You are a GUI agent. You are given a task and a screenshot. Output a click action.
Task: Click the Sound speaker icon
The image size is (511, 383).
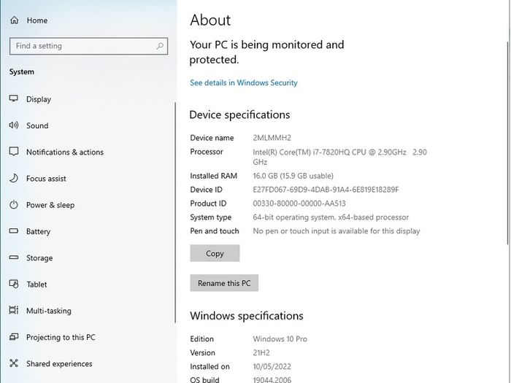pos(14,125)
